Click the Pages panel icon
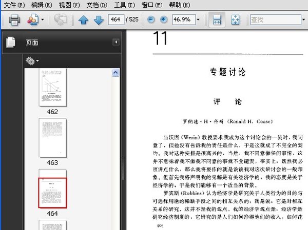This screenshot has width=308, height=230. (x=11, y=42)
